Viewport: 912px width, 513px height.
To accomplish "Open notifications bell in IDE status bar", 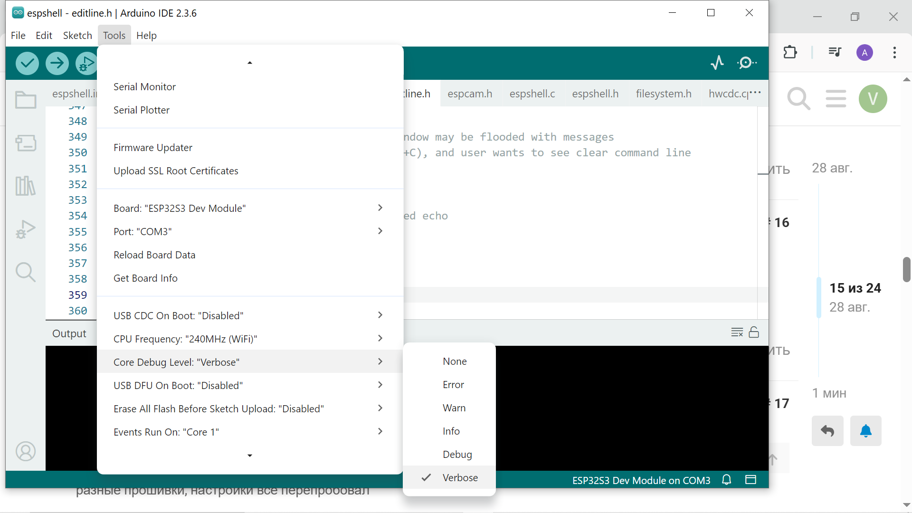I will 726,480.
